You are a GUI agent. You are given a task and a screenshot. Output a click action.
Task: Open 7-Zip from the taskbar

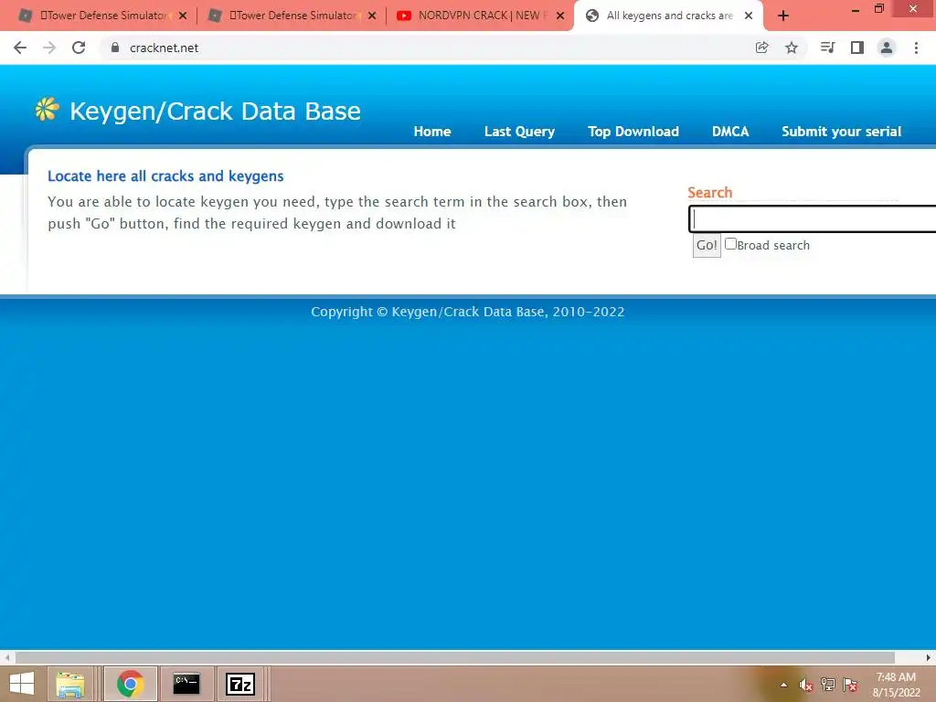(240, 684)
